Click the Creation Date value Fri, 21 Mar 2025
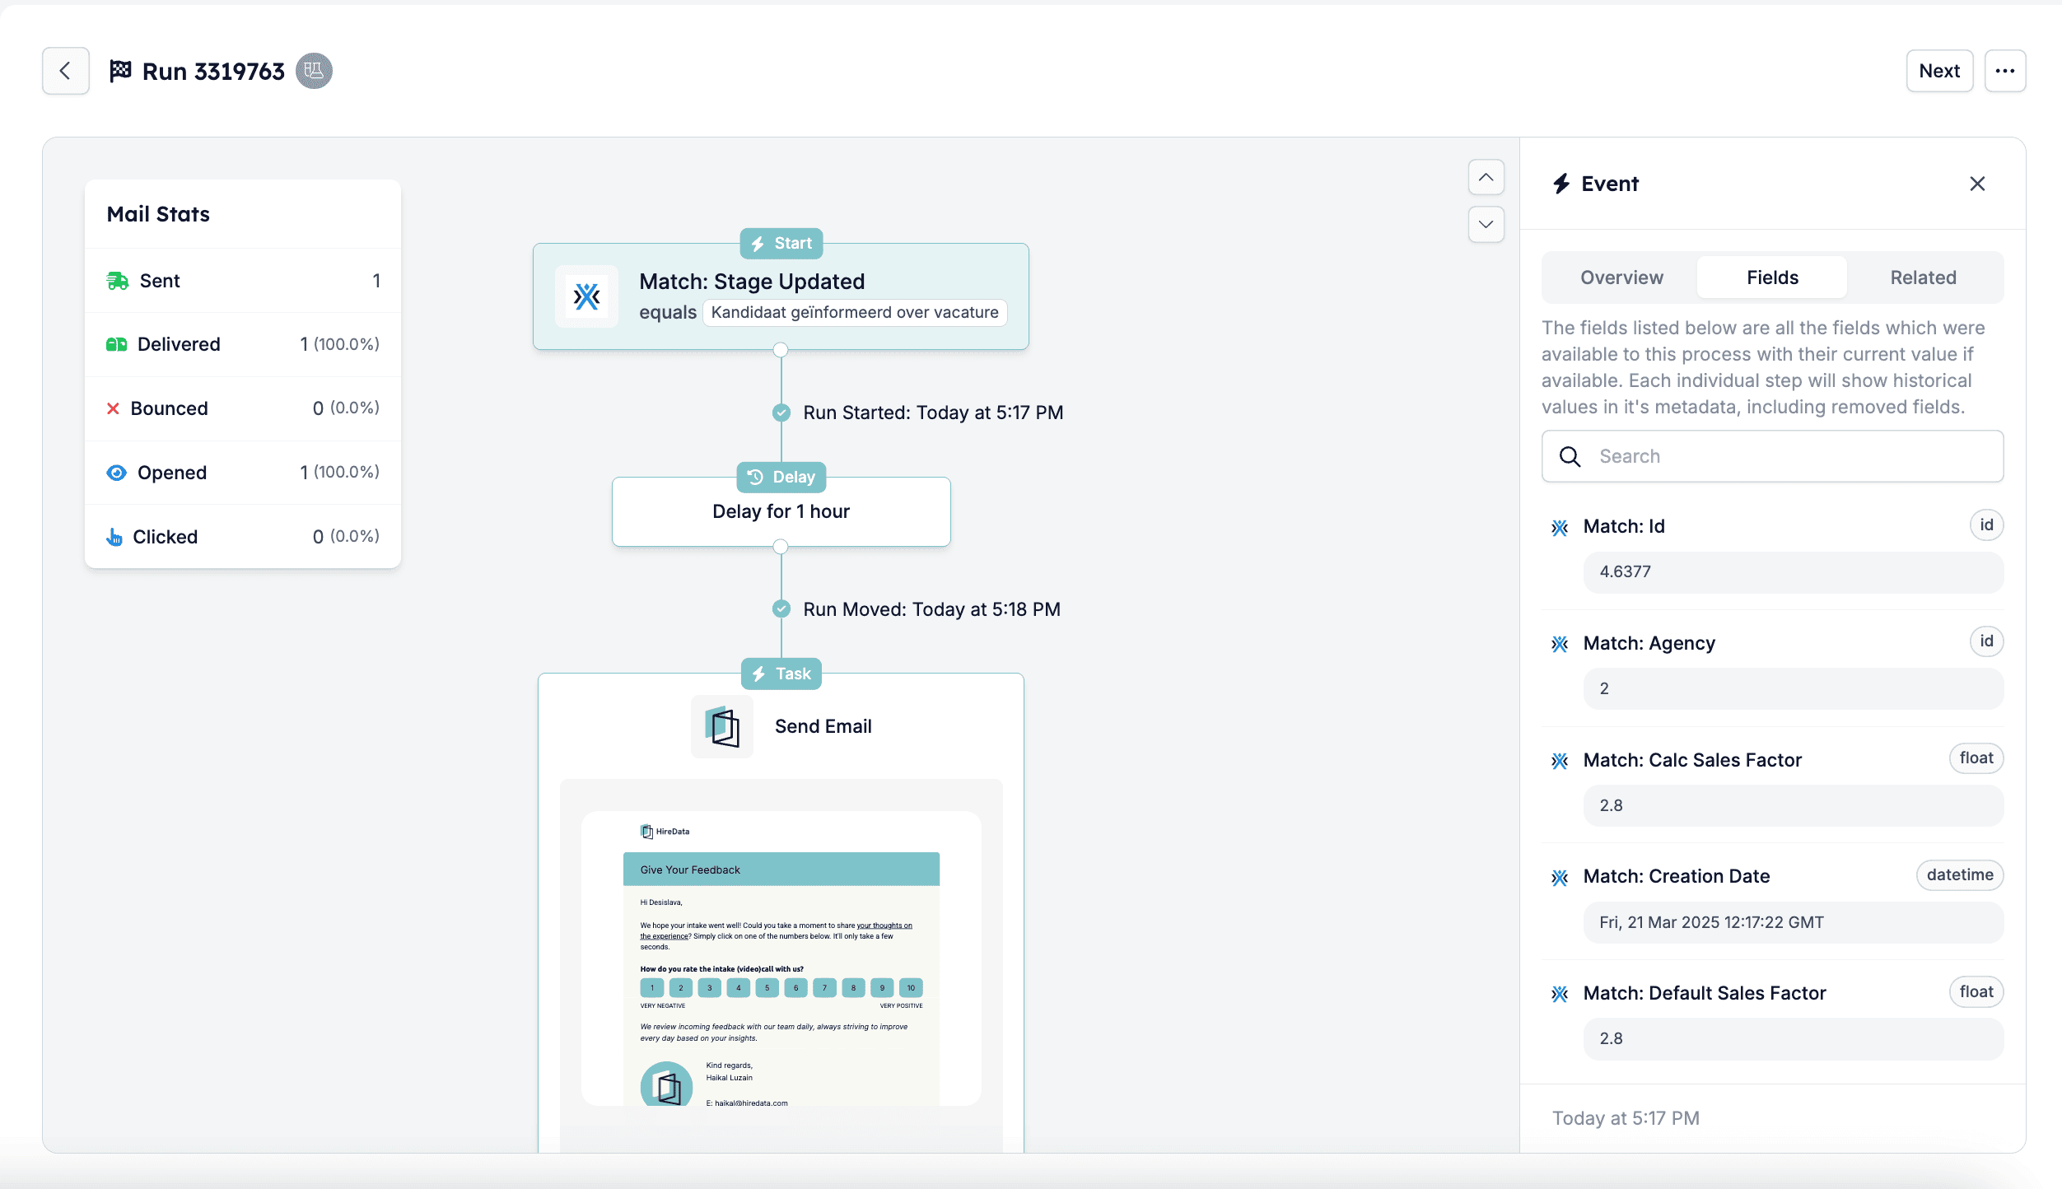2062x1189 pixels. pyautogui.click(x=1793, y=922)
